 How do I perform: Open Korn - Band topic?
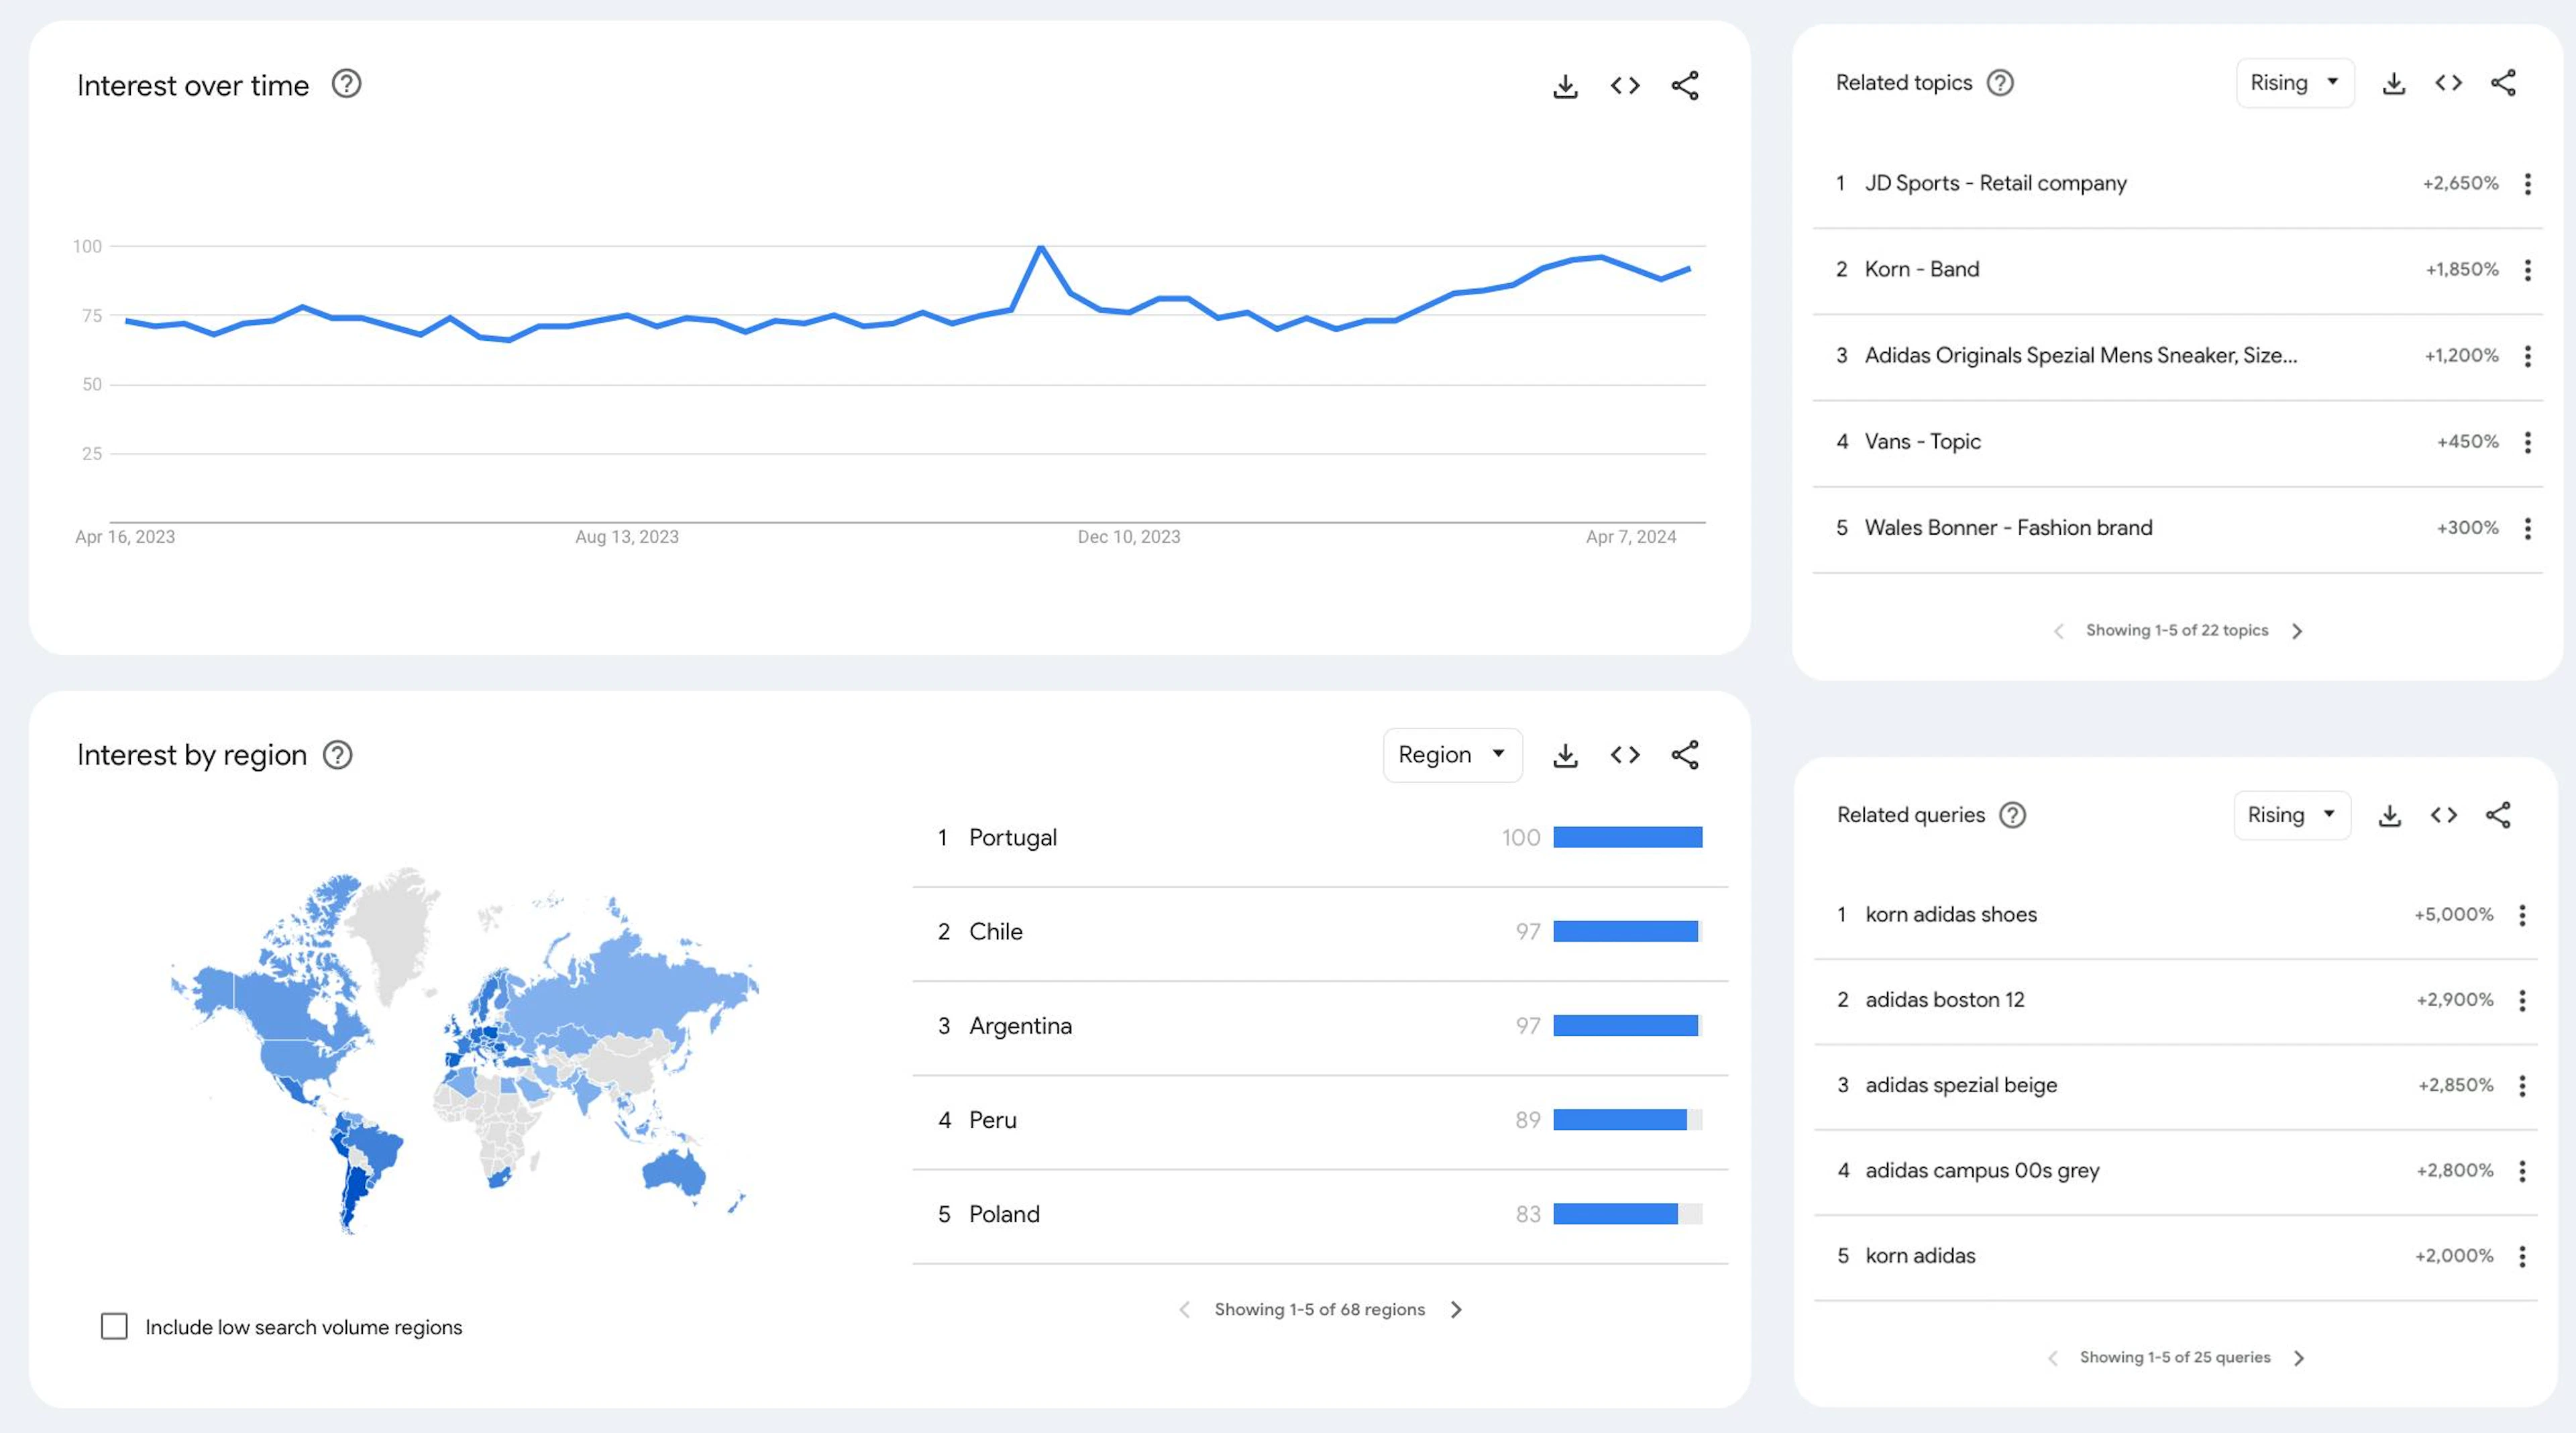click(x=1922, y=269)
